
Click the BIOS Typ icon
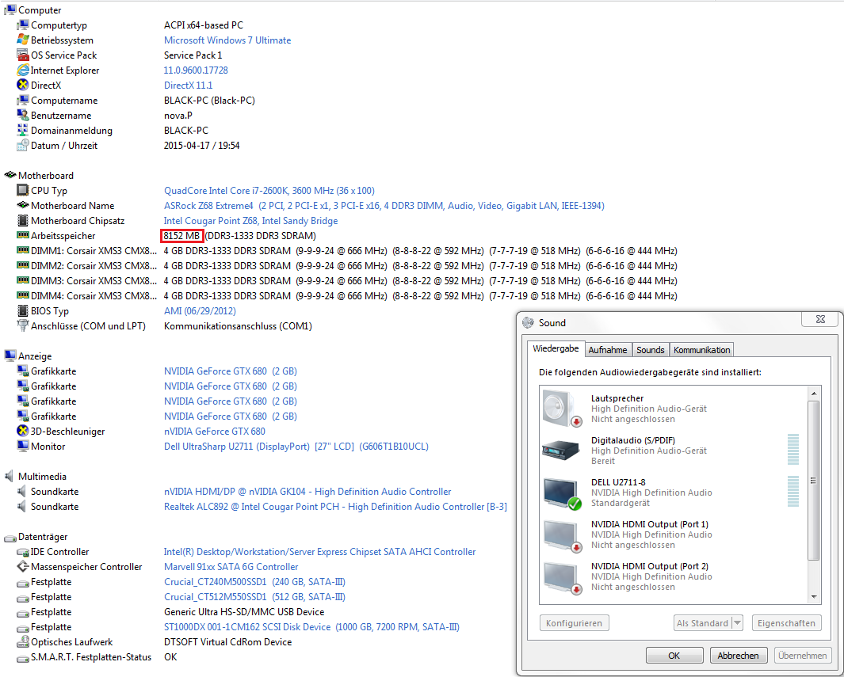pyautogui.click(x=23, y=311)
